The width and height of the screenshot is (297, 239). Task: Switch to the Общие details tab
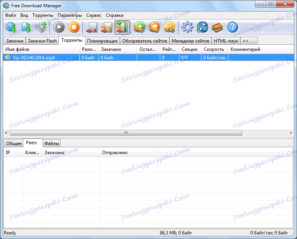(x=14, y=143)
